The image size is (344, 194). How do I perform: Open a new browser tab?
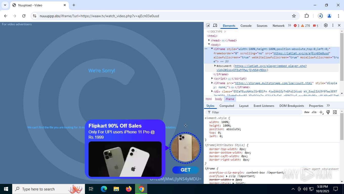74,5
